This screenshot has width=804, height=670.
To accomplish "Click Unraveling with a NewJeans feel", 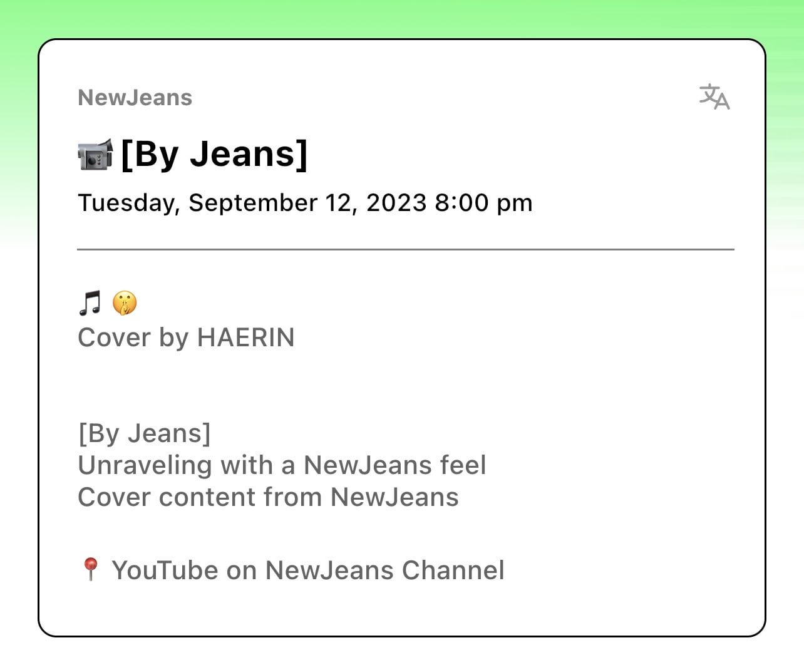I will (x=282, y=465).
